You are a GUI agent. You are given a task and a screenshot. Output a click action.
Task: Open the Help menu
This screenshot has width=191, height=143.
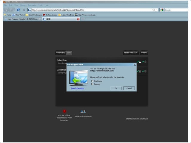pyautogui.click(x=47, y=5)
